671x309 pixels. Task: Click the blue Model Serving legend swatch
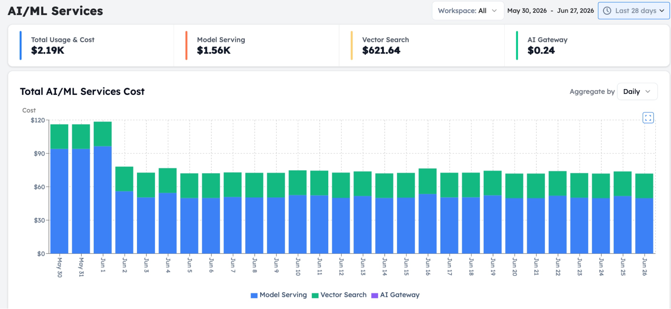point(254,295)
